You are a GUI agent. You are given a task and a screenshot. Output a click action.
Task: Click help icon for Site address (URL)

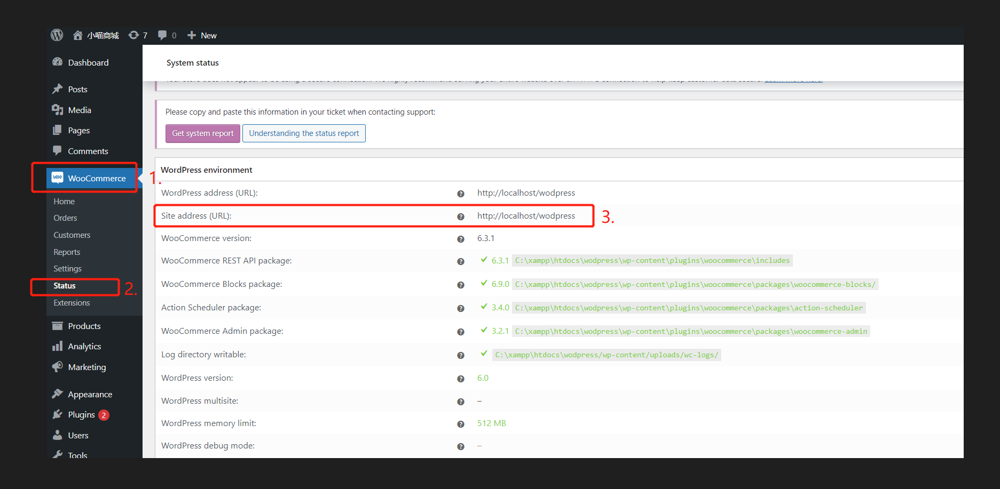[461, 217]
